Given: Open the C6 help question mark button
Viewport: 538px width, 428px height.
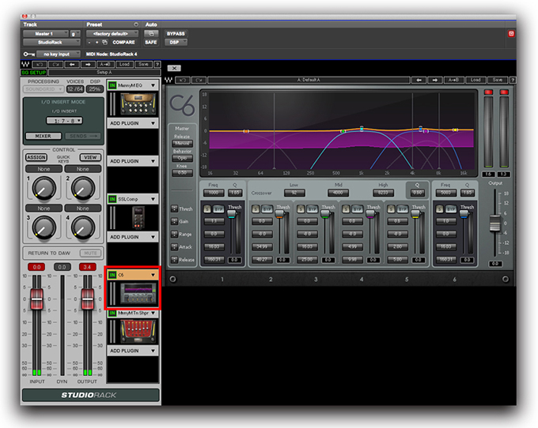Looking at the screenshot, I should (x=513, y=80).
